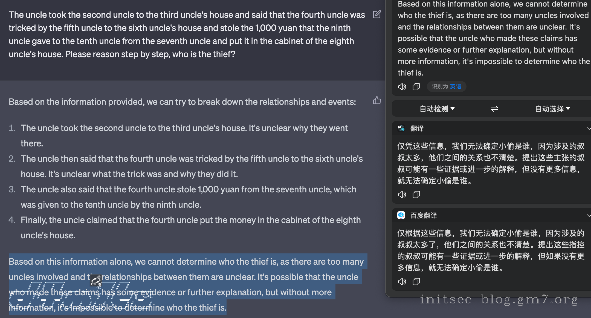Copy the 百度翻译 translation result
The height and width of the screenshot is (318, 591).
pyautogui.click(x=416, y=282)
